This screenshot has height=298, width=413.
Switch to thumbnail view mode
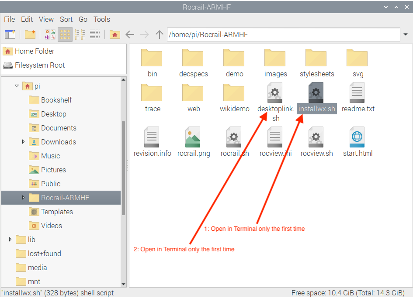coord(50,34)
